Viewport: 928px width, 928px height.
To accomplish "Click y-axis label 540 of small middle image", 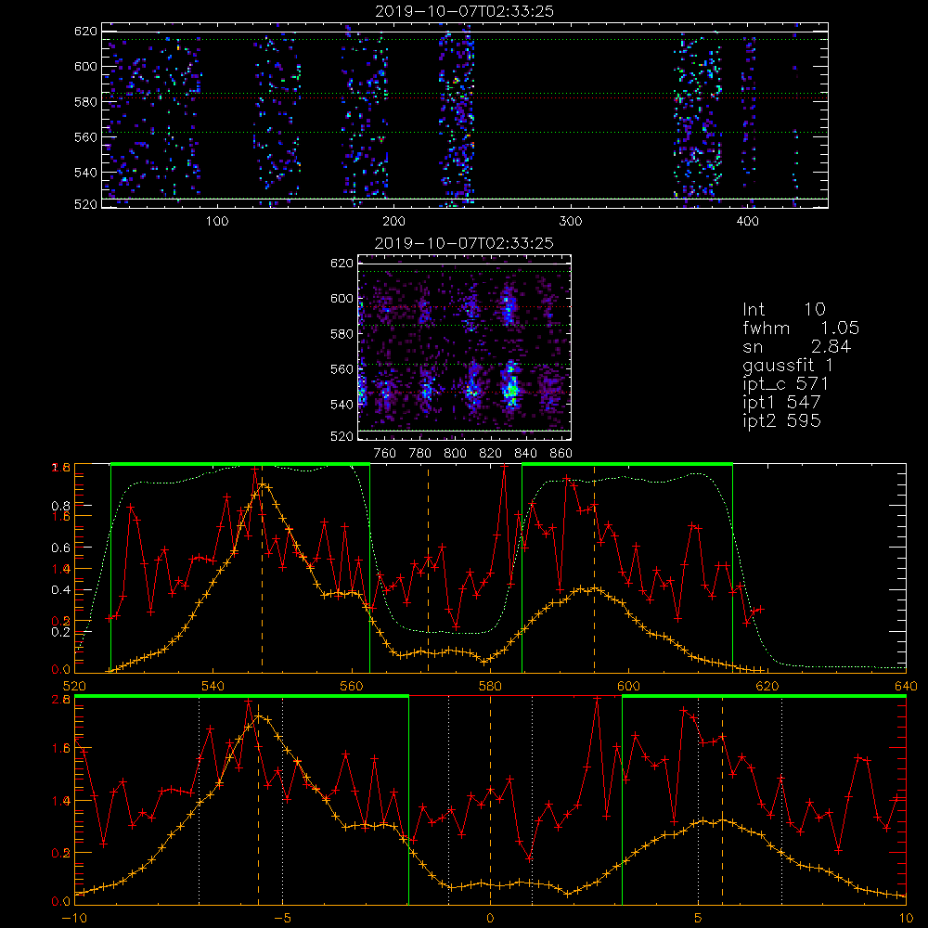I will pyautogui.click(x=342, y=405).
